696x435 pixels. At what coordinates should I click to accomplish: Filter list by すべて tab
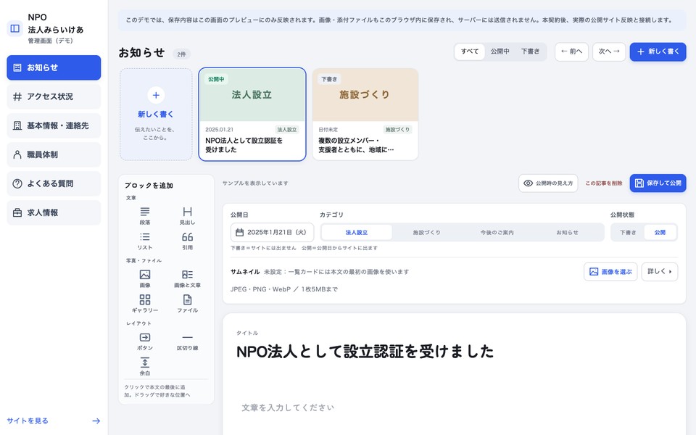470,51
